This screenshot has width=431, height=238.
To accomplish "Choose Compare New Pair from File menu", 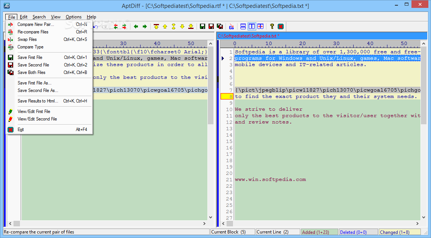I will coord(49,24).
